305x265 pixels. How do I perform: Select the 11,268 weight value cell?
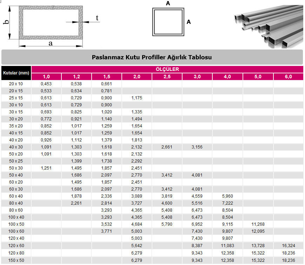coord(258,224)
